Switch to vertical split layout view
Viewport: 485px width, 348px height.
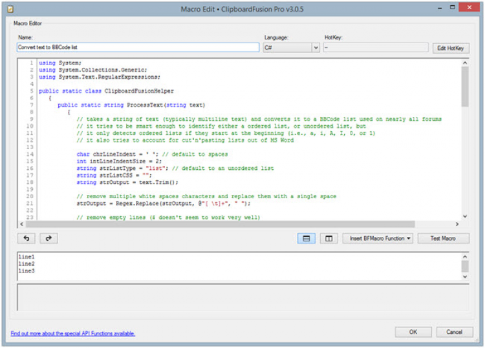pos(329,238)
